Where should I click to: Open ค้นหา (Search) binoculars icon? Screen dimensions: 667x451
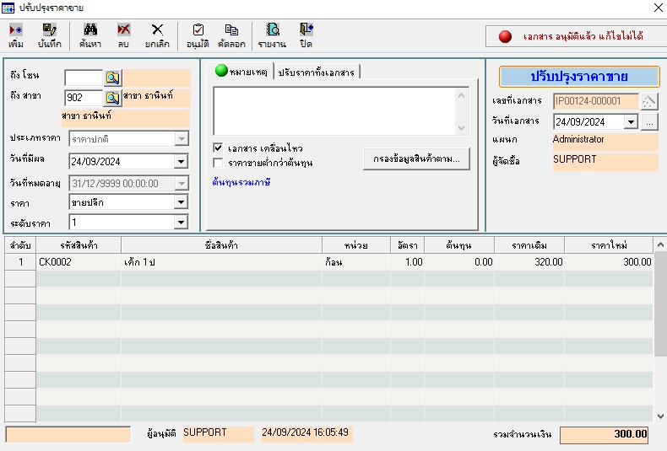coord(89,34)
